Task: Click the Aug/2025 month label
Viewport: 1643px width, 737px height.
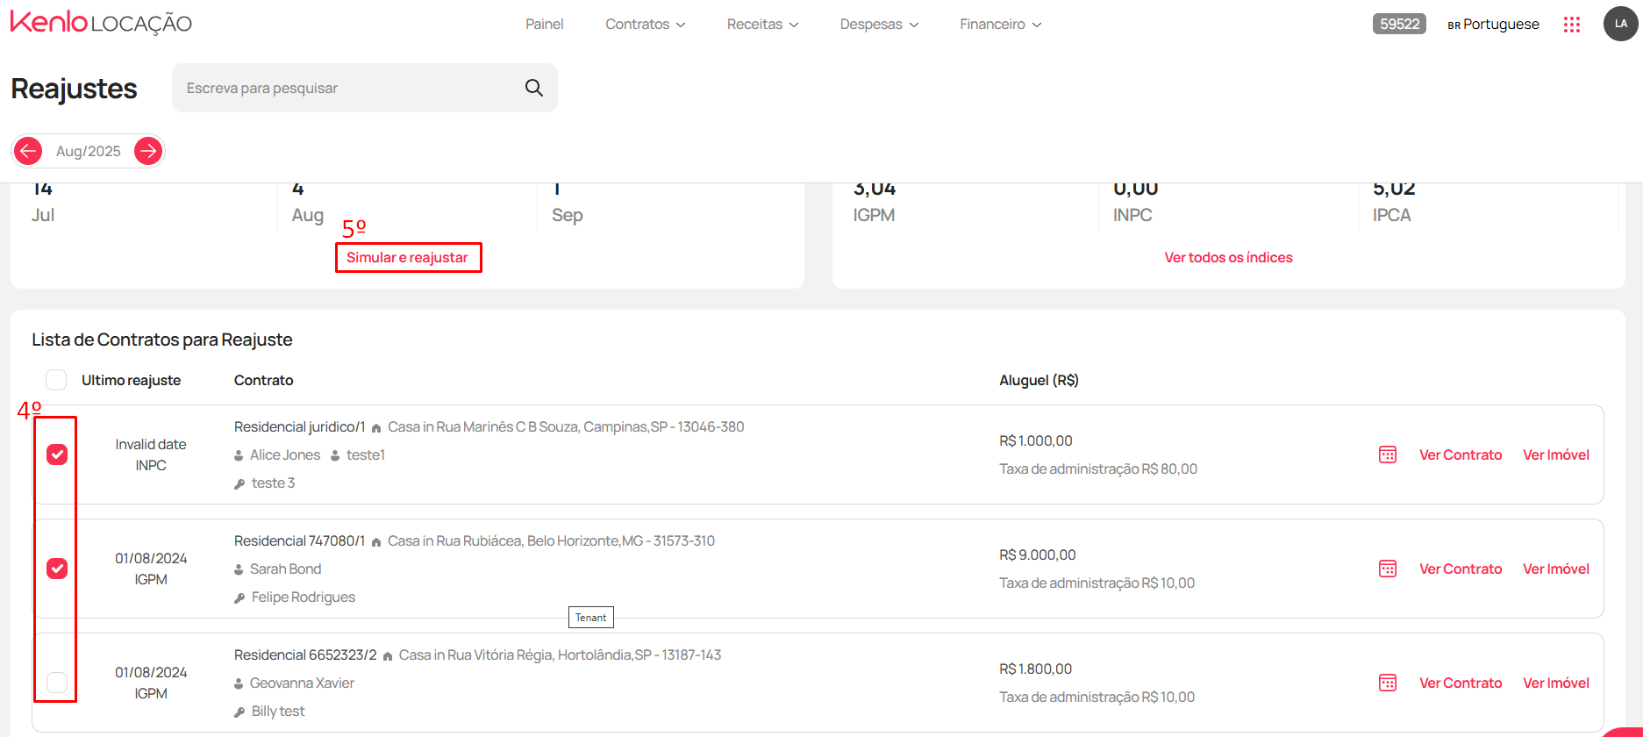Action: pyautogui.click(x=89, y=151)
